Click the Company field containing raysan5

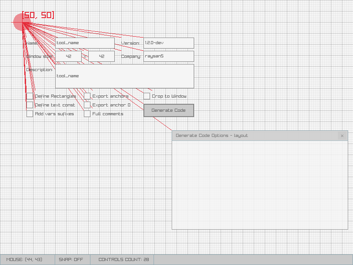coord(169,57)
